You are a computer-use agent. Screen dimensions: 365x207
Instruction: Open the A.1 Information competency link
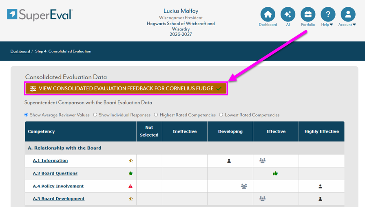(x=50, y=161)
